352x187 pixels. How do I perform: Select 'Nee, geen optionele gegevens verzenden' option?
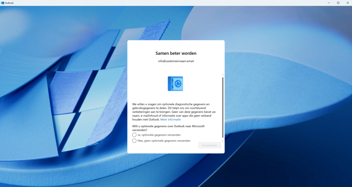pos(134,141)
